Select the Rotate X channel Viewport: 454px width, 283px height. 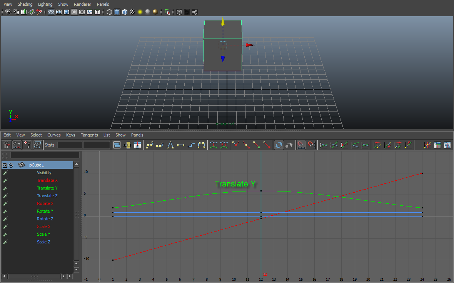(45, 203)
